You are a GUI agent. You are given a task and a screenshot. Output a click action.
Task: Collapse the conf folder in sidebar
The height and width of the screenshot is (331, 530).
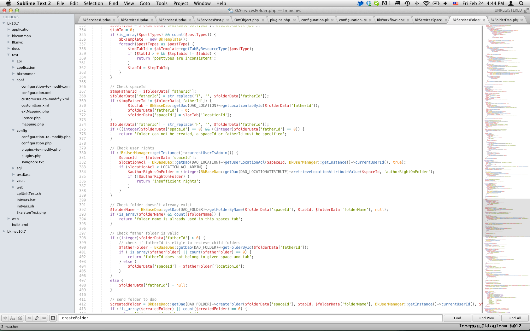tap(13, 80)
